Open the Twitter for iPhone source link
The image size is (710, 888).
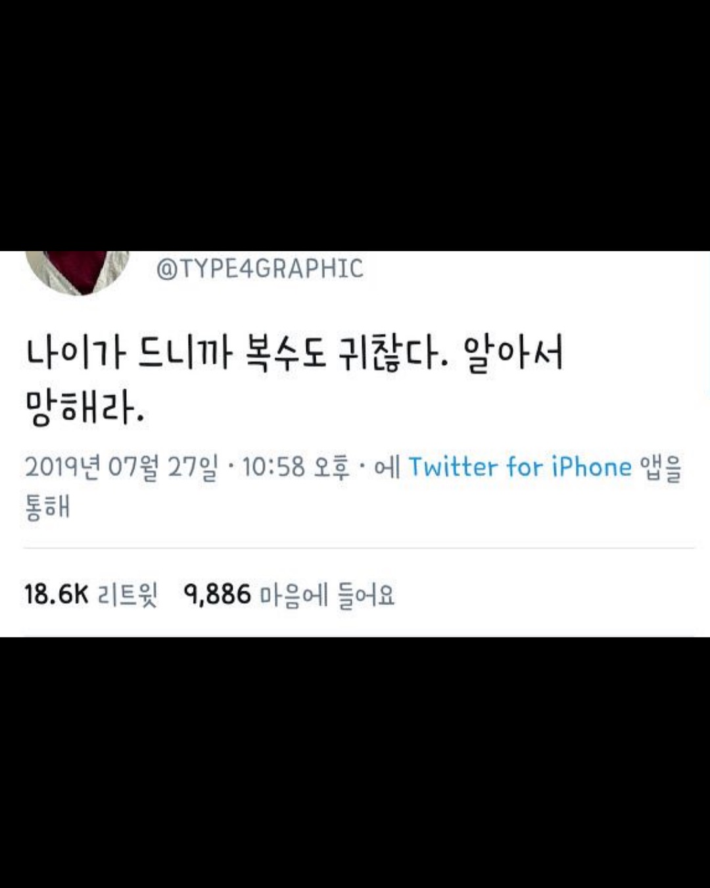click(520, 466)
